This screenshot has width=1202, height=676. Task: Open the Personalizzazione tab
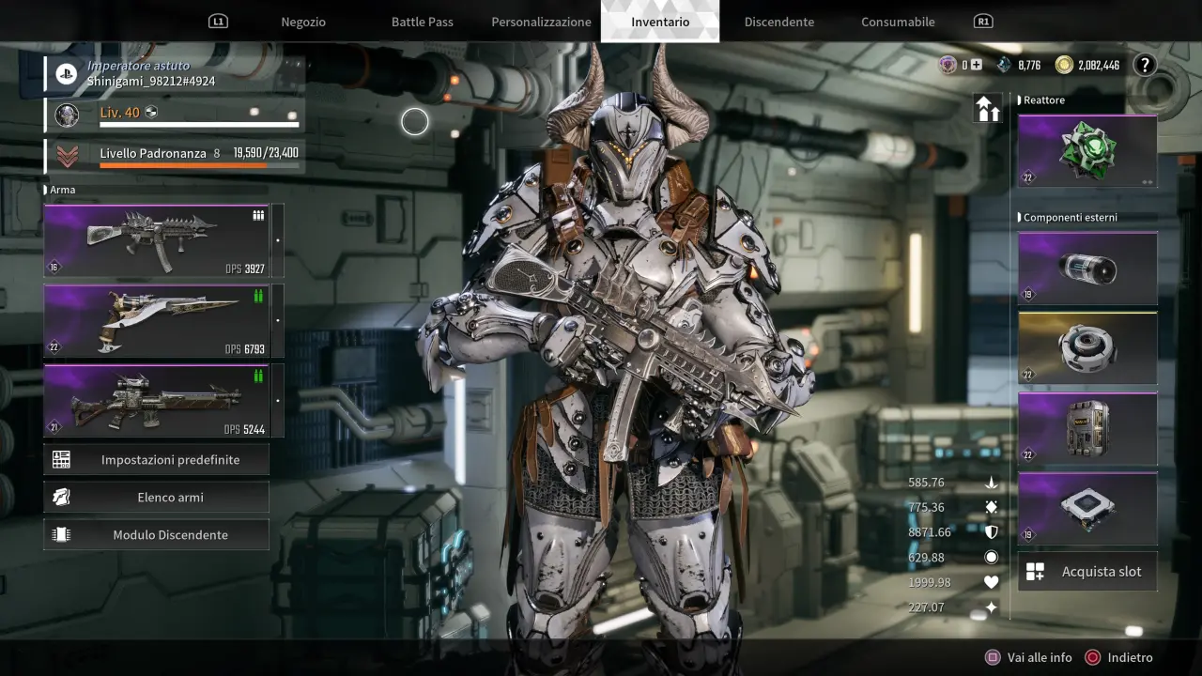(x=542, y=22)
